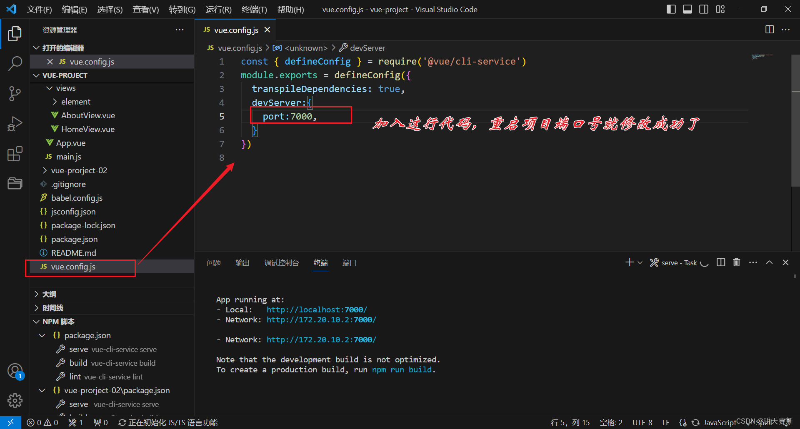This screenshot has height=429, width=800.
Task: Kill terminal with trash icon
Action: (737, 262)
